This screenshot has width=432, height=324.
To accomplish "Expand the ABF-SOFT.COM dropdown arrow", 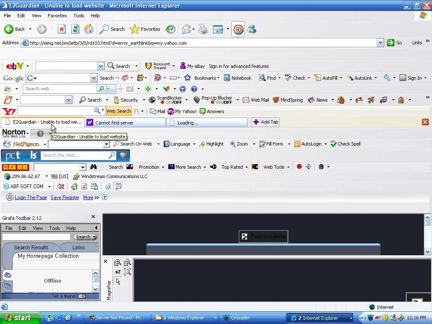I will tap(50, 186).
